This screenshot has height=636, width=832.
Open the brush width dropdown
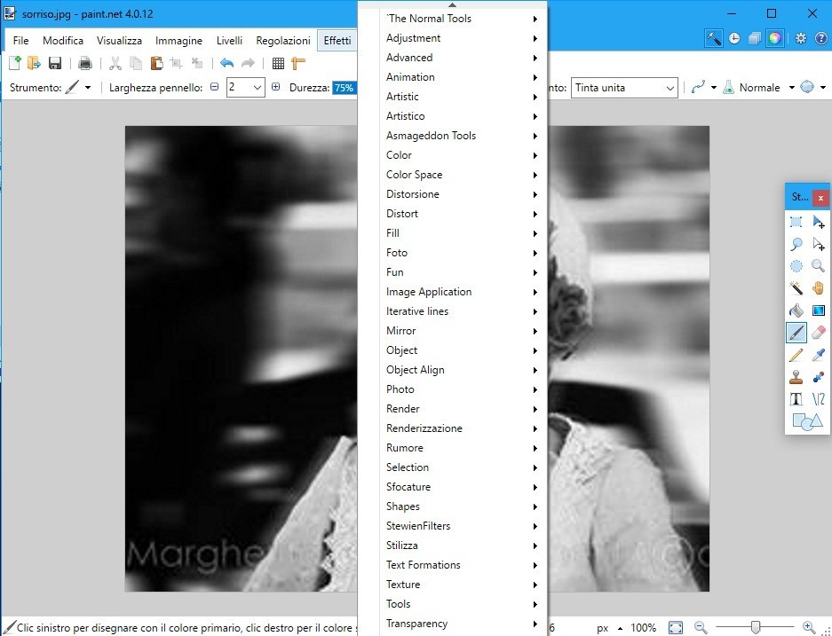(x=258, y=88)
